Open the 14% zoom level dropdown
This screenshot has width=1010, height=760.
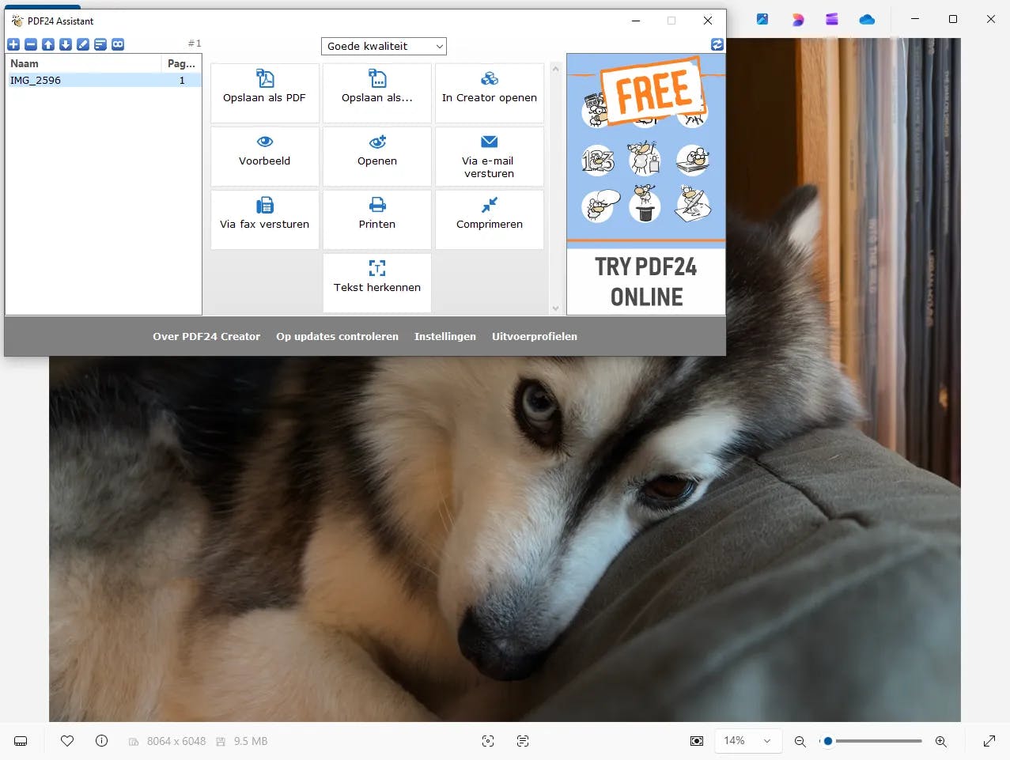pyautogui.click(x=747, y=741)
